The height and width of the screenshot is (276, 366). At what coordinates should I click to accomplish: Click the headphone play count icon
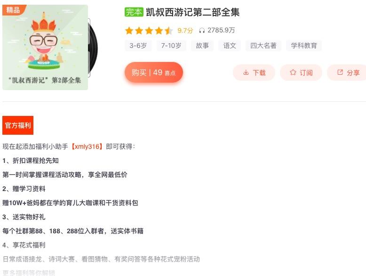pyautogui.click(x=202, y=31)
